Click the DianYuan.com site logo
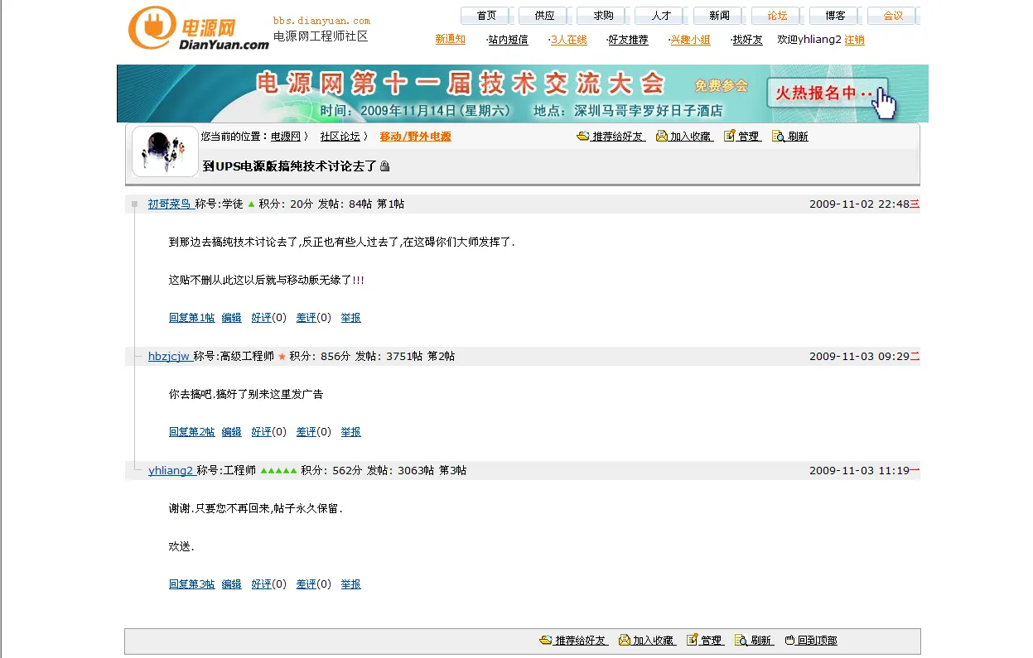This screenshot has width=1033, height=658. pyautogui.click(x=198, y=29)
